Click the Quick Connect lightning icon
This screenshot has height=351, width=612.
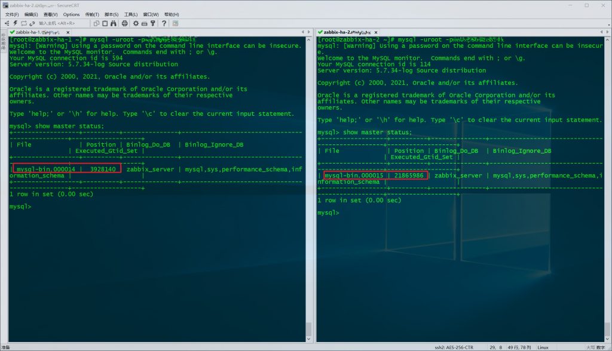(15, 23)
